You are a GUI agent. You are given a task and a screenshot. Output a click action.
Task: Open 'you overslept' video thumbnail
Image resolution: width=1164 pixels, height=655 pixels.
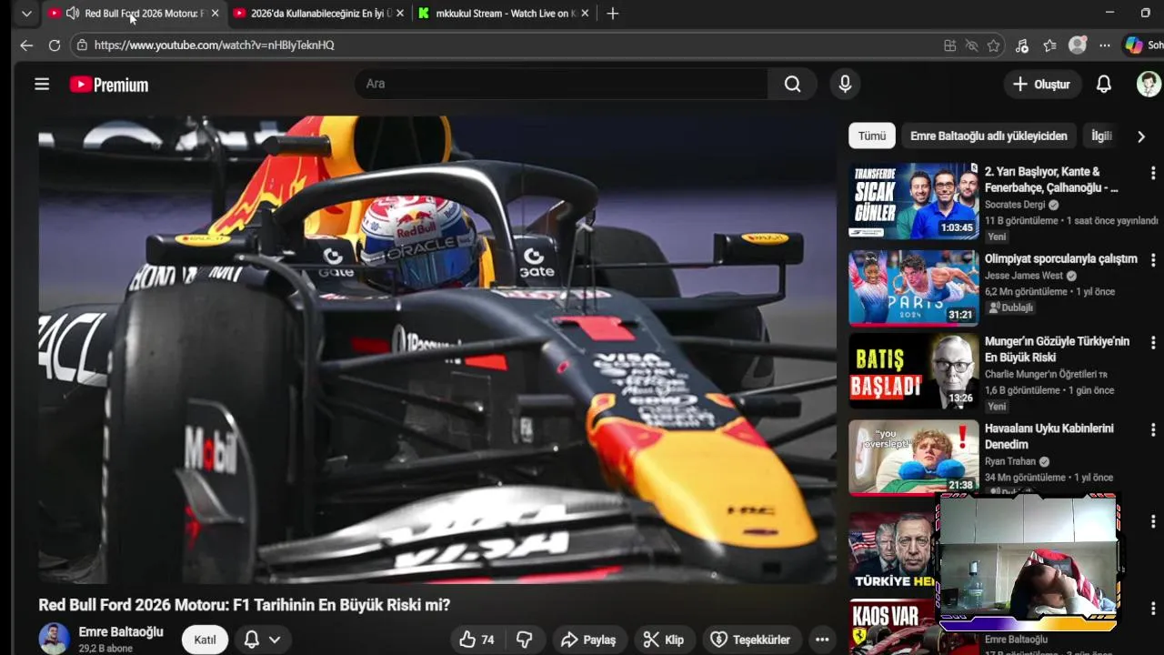[x=913, y=457]
